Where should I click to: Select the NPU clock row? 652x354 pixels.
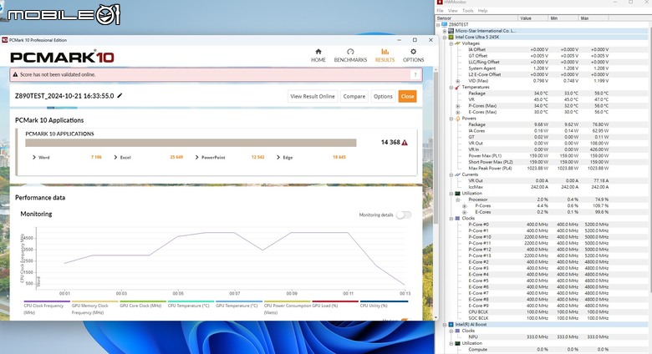[538, 337]
